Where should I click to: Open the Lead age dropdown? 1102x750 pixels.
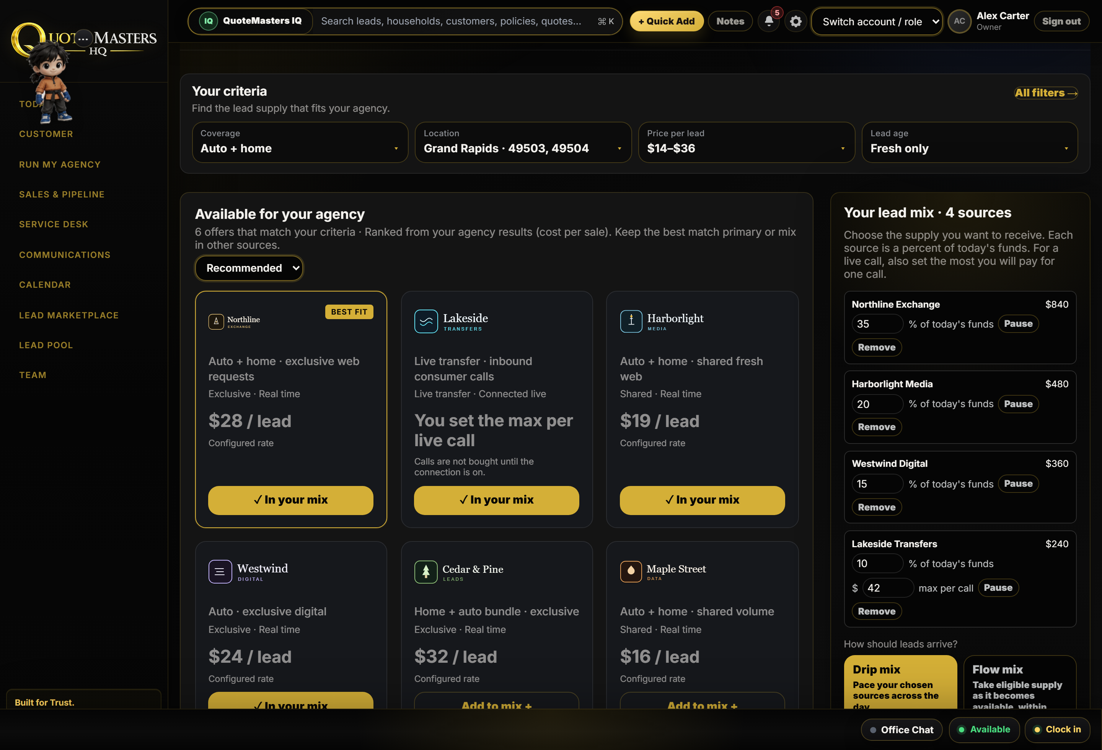[970, 142]
